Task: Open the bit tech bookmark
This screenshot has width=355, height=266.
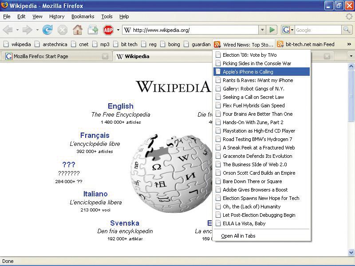Action: click(x=125, y=44)
